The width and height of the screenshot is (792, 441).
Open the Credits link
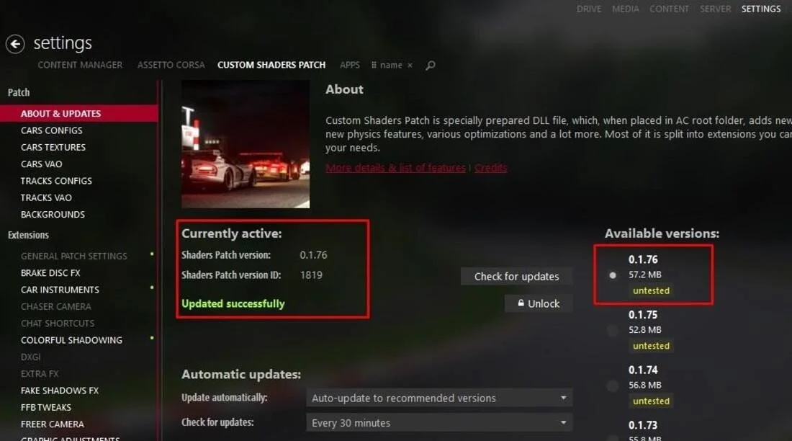pyautogui.click(x=490, y=168)
